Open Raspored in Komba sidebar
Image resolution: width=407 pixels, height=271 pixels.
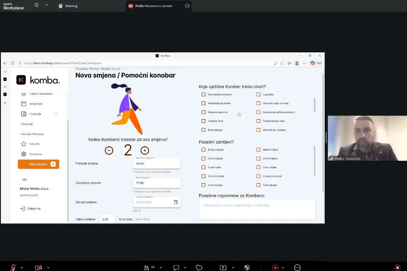click(x=36, y=104)
